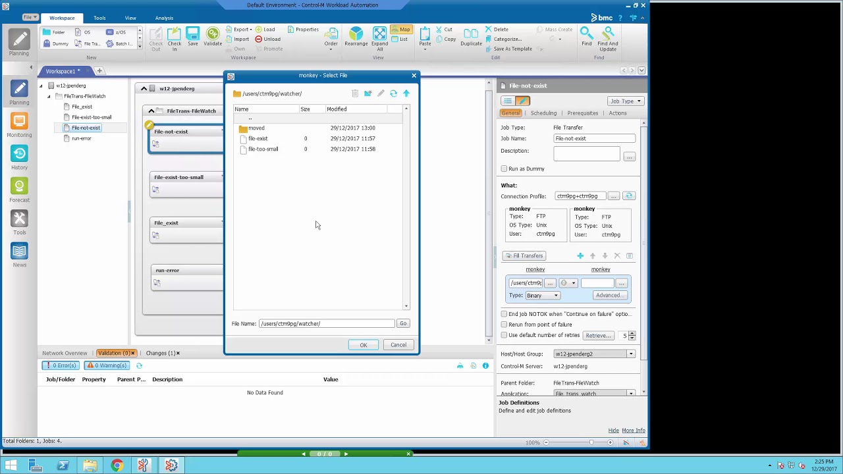Click Find And Update in the ribbon
The width and height of the screenshot is (843, 474).
click(x=608, y=39)
